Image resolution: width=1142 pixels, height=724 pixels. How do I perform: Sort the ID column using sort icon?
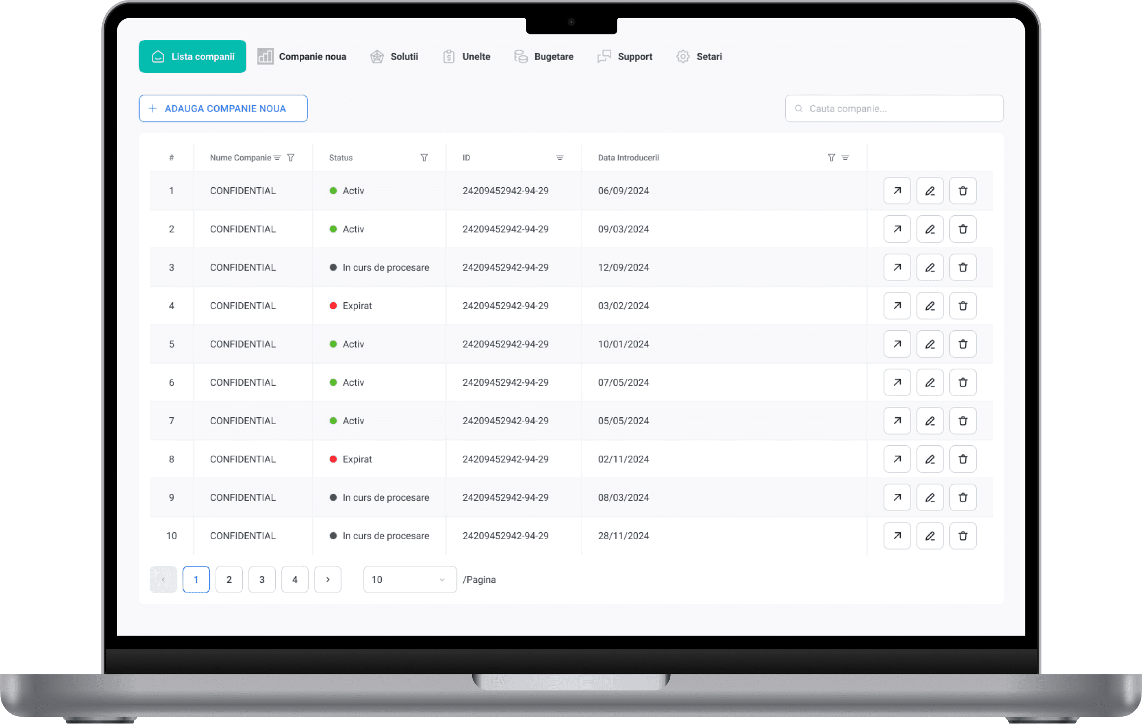pyautogui.click(x=559, y=158)
